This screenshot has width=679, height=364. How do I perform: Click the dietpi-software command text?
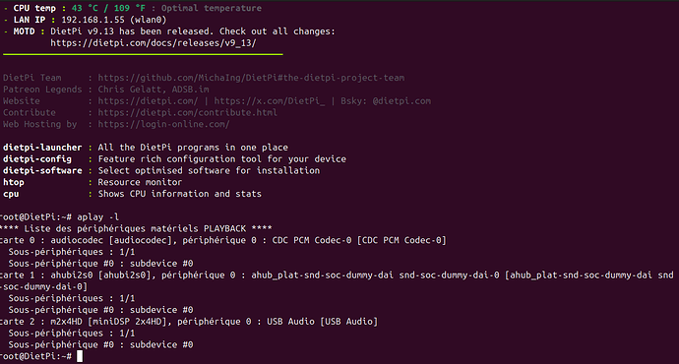coord(42,170)
